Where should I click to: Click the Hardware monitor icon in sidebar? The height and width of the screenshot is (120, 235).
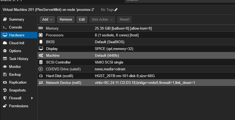click(x=5, y=35)
